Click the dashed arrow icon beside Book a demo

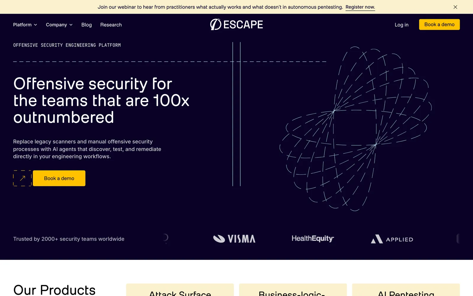click(x=22, y=178)
